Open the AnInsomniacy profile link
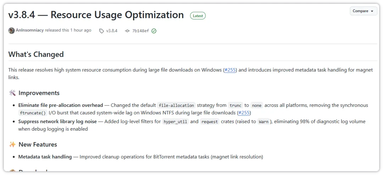This screenshot has height=175, width=383. [30, 31]
